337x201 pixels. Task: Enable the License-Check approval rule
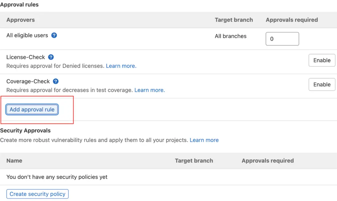(322, 60)
